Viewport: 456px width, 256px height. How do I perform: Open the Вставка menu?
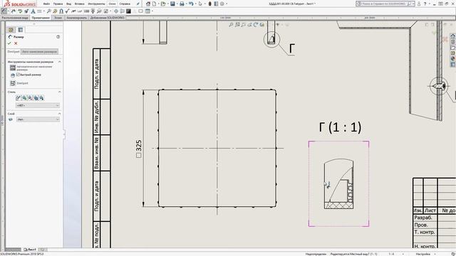(x=79, y=4)
